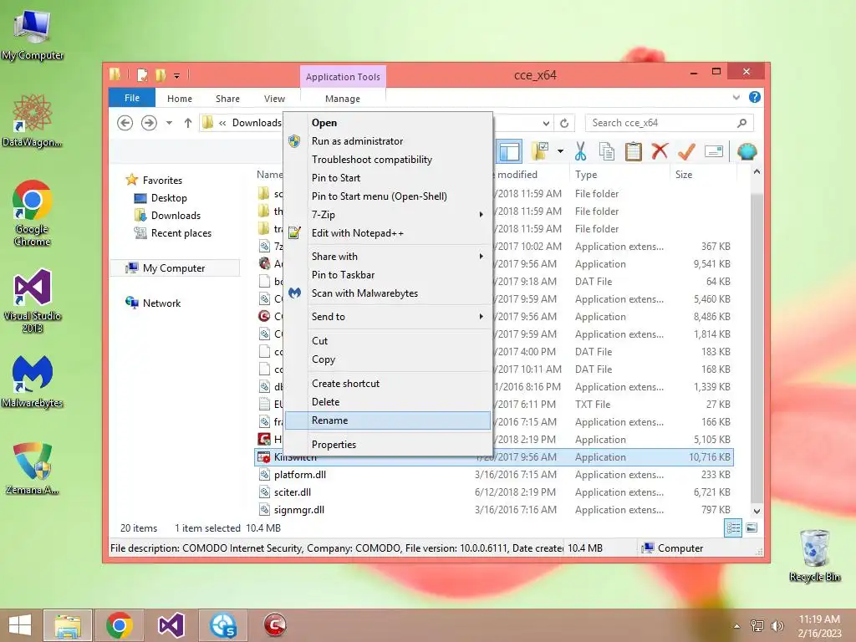Screen dimensions: 856x642
Task: Select Run as administrator
Action: (x=388, y=140)
